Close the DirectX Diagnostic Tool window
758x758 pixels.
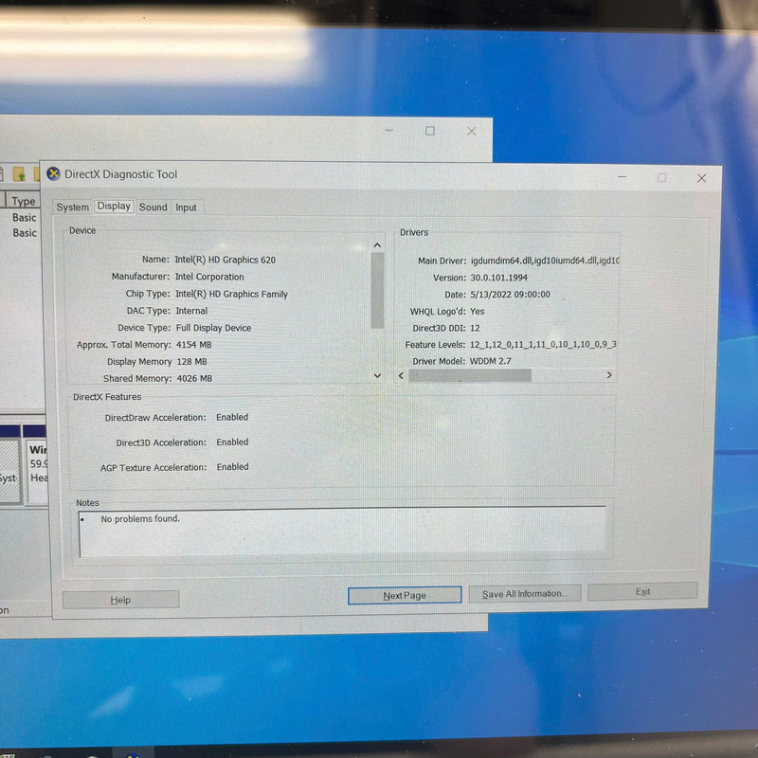pos(701,178)
